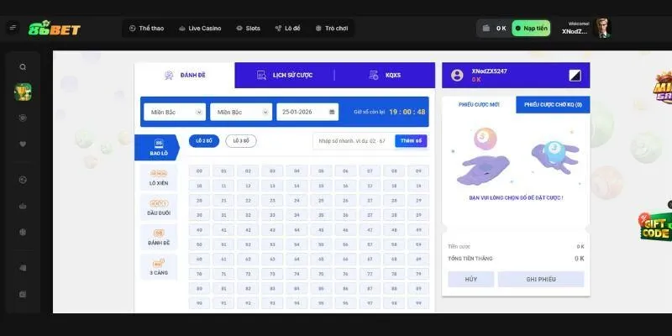This screenshot has height=336, width=672.
Task: Select the Lô 2 số option
Action: 204,140
